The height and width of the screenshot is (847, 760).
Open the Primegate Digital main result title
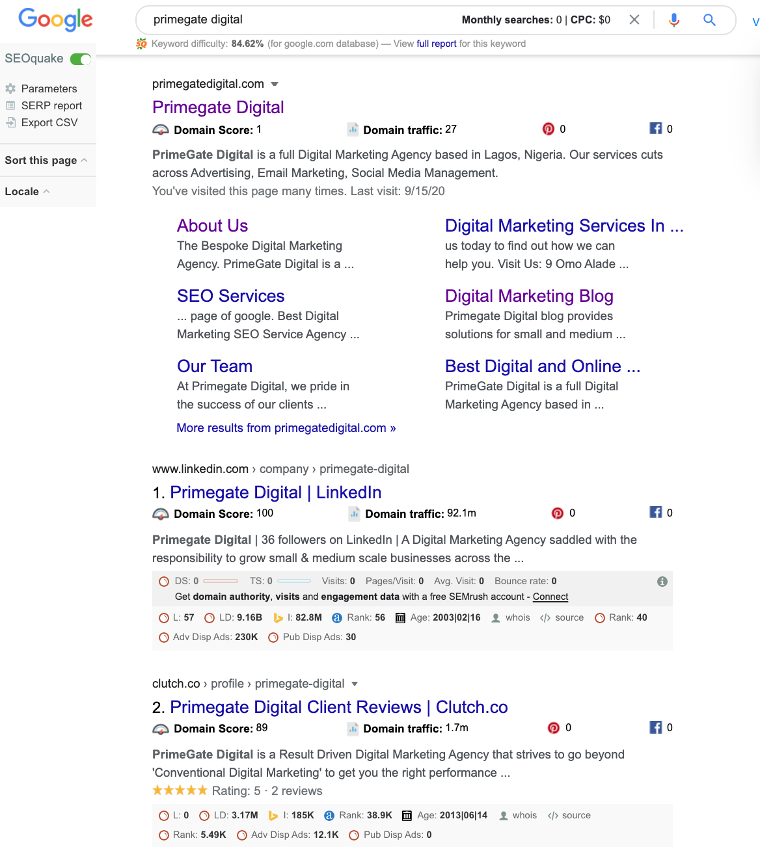(218, 107)
